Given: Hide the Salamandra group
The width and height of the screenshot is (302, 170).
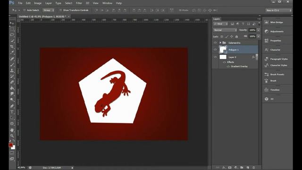Looking at the screenshot, I should [x=215, y=42].
